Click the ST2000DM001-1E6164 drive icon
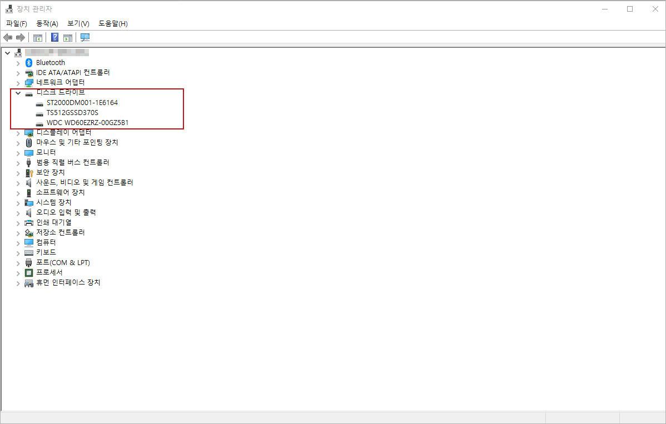The width and height of the screenshot is (666, 424). [x=39, y=103]
